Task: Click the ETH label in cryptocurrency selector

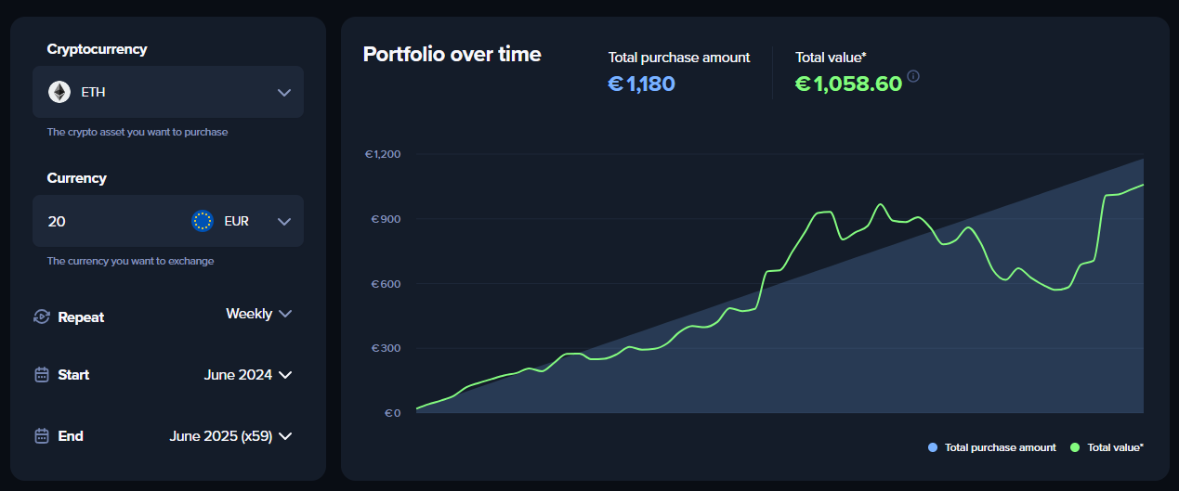Action: [x=94, y=92]
